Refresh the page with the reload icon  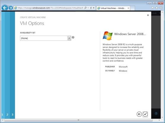(x=91, y=8)
